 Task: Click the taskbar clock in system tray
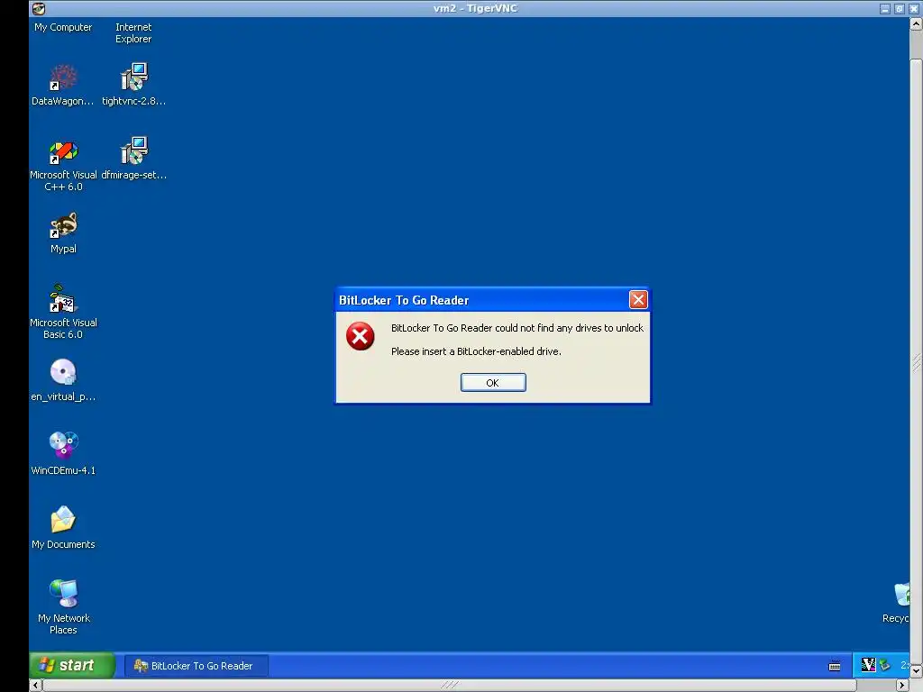904,665
